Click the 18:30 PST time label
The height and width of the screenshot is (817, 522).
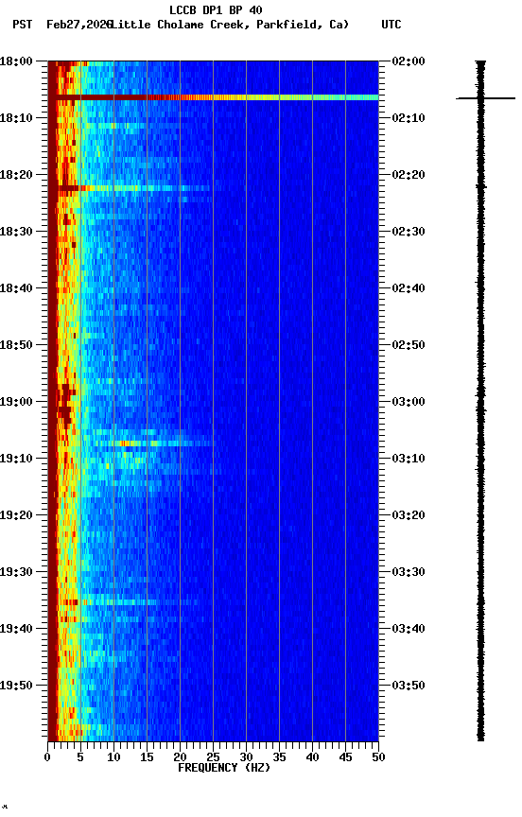16,232
